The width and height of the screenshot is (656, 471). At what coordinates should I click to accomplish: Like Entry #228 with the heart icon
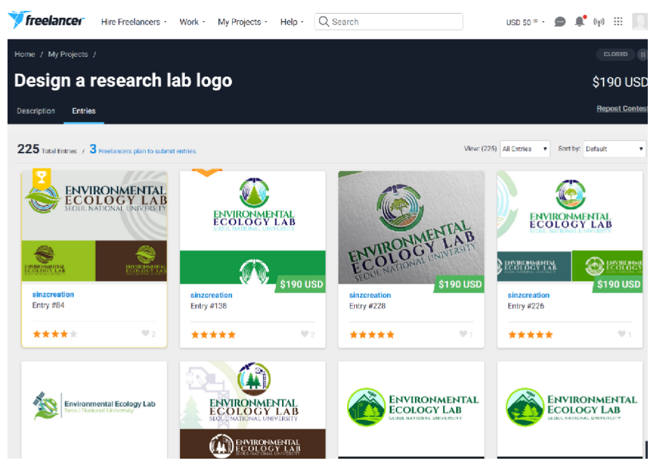pyautogui.click(x=463, y=334)
